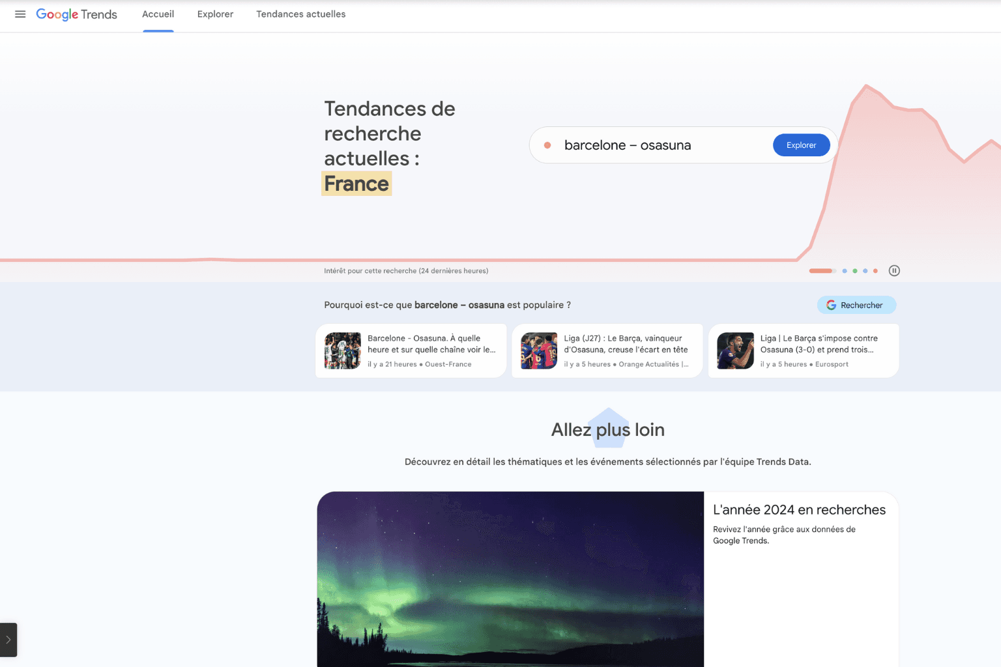Switch to the Accueil tab
This screenshot has height=667, width=1001.
pos(158,14)
